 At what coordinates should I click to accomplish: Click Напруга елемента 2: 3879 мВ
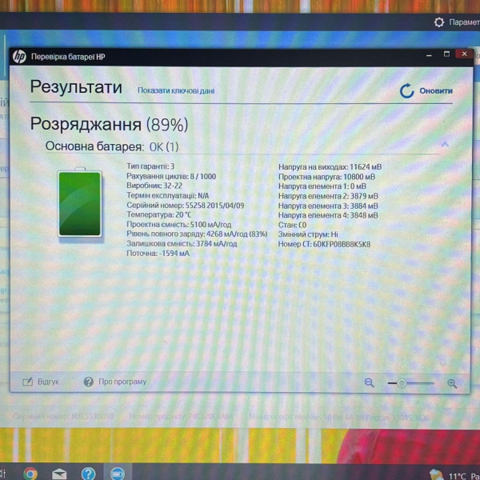[x=328, y=196]
